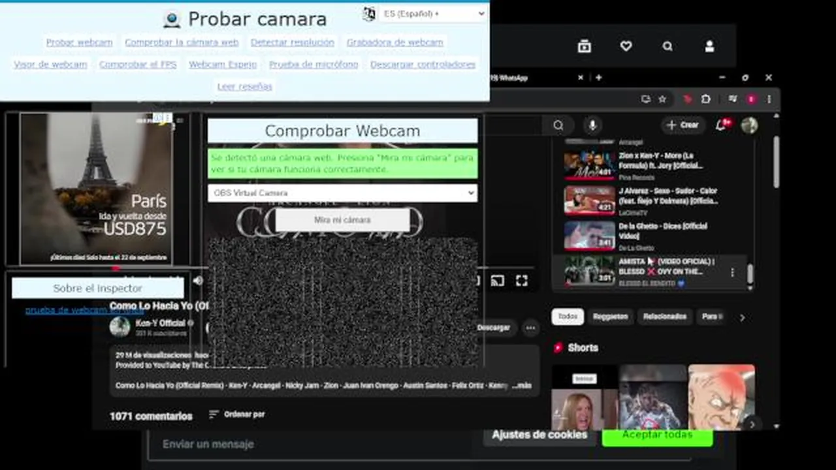Image resolution: width=836 pixels, height=470 pixels.
Task: Click the 1071 comentarios heading
Action: 151,416
